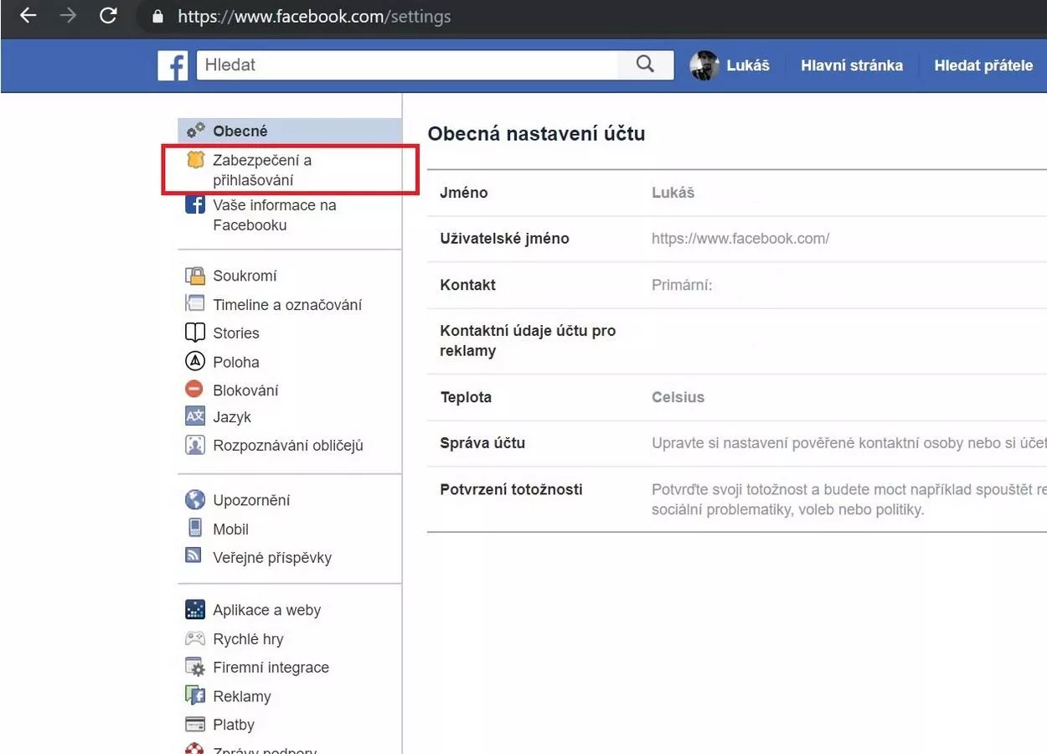Open the Potvrzení totožnosti row
Viewport: 1047px width, 754px height.
coord(737,499)
